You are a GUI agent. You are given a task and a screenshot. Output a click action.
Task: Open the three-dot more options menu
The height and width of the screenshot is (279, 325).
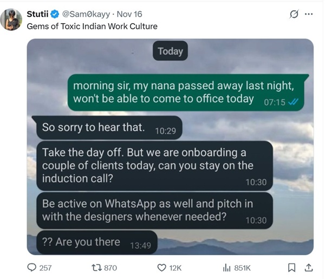pyautogui.click(x=309, y=15)
